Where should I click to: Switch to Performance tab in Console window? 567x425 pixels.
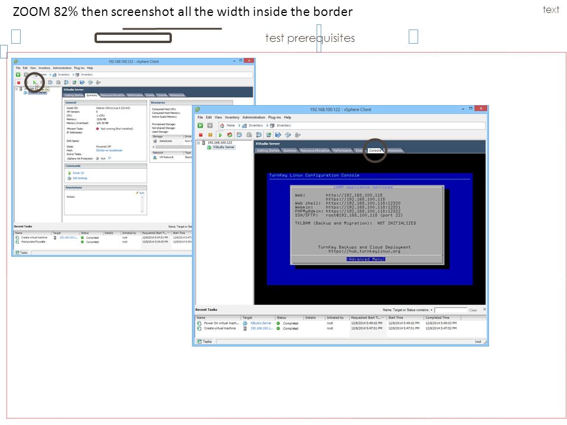342,151
